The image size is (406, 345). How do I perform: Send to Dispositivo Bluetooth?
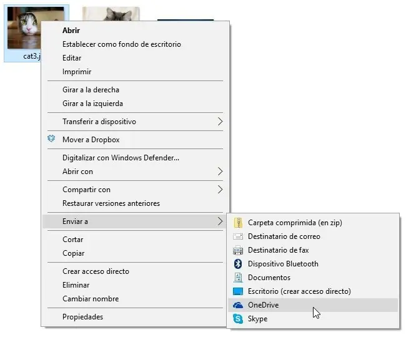pyautogui.click(x=313, y=264)
